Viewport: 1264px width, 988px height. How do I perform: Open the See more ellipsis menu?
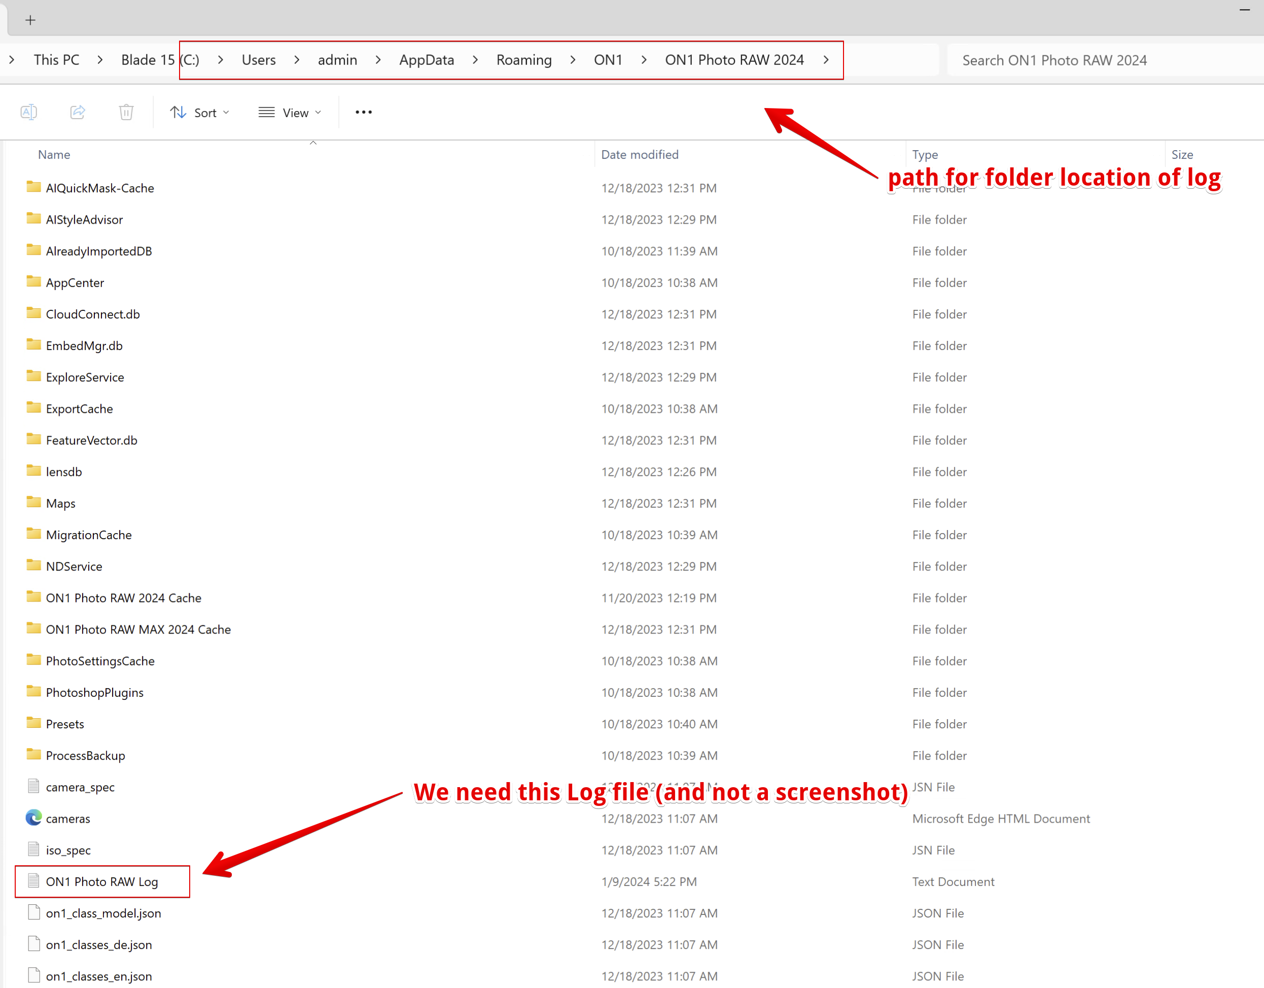[x=364, y=112]
